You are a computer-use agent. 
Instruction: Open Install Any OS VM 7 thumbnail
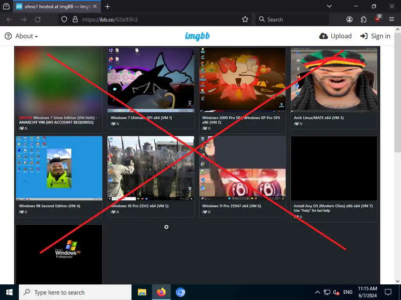334,168
